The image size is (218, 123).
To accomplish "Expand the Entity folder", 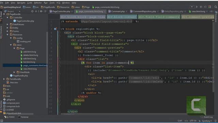I will pyautogui.click(x=7, y=28).
